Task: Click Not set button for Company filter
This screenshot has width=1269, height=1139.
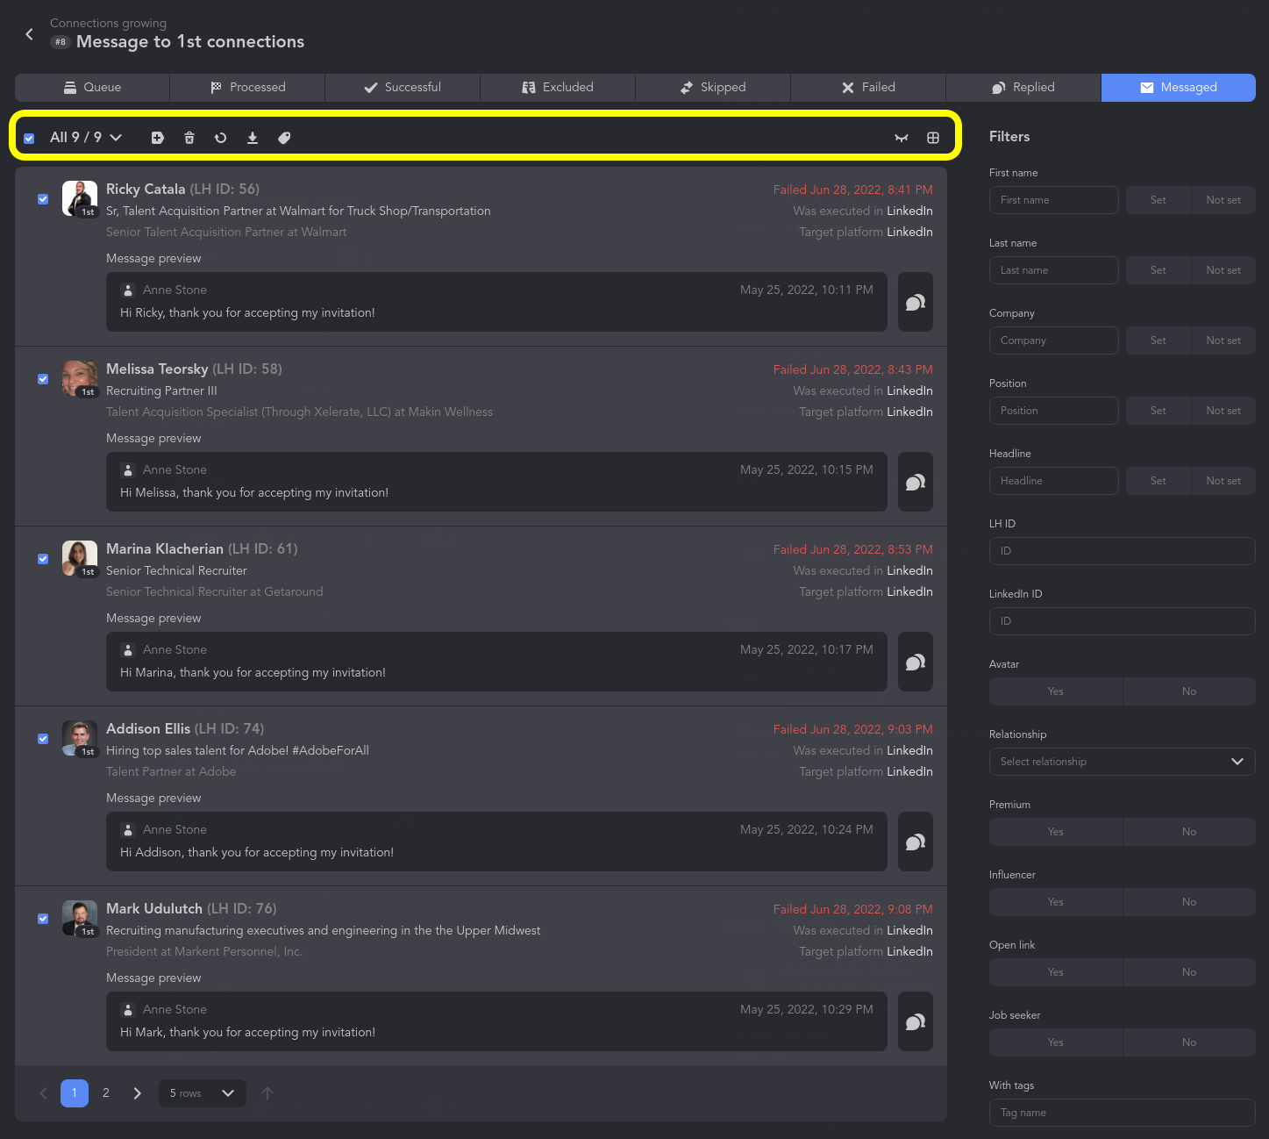Action: coord(1223,340)
